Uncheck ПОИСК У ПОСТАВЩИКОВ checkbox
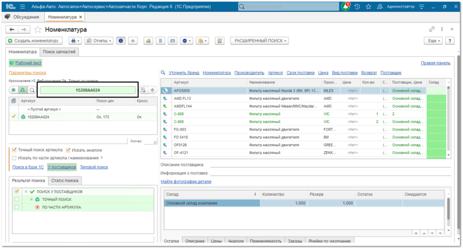The image size is (463, 249). (x=17, y=192)
